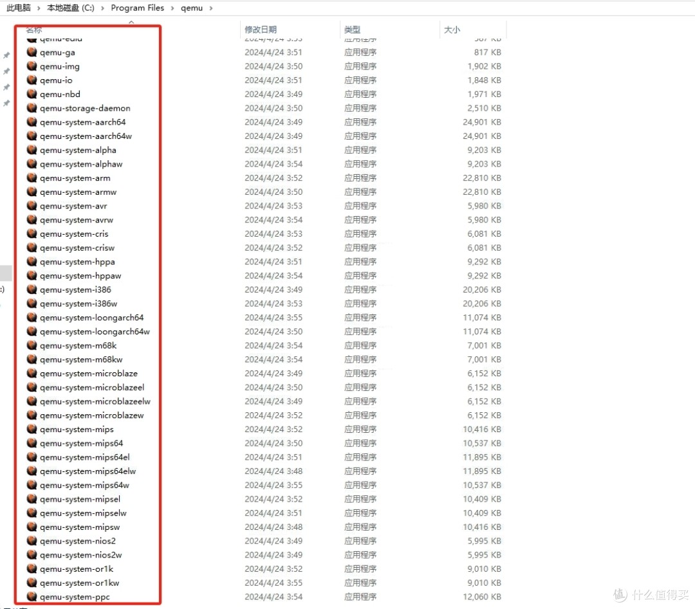
Task: Click the 12,060 KB size cell
Action: coord(482,597)
